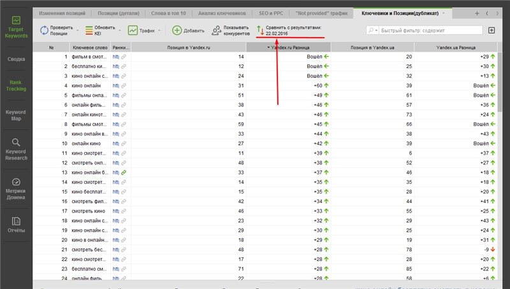Screen dimensions: 510x289
Task: Click the add-column icon right of filter
Action: (x=492, y=30)
